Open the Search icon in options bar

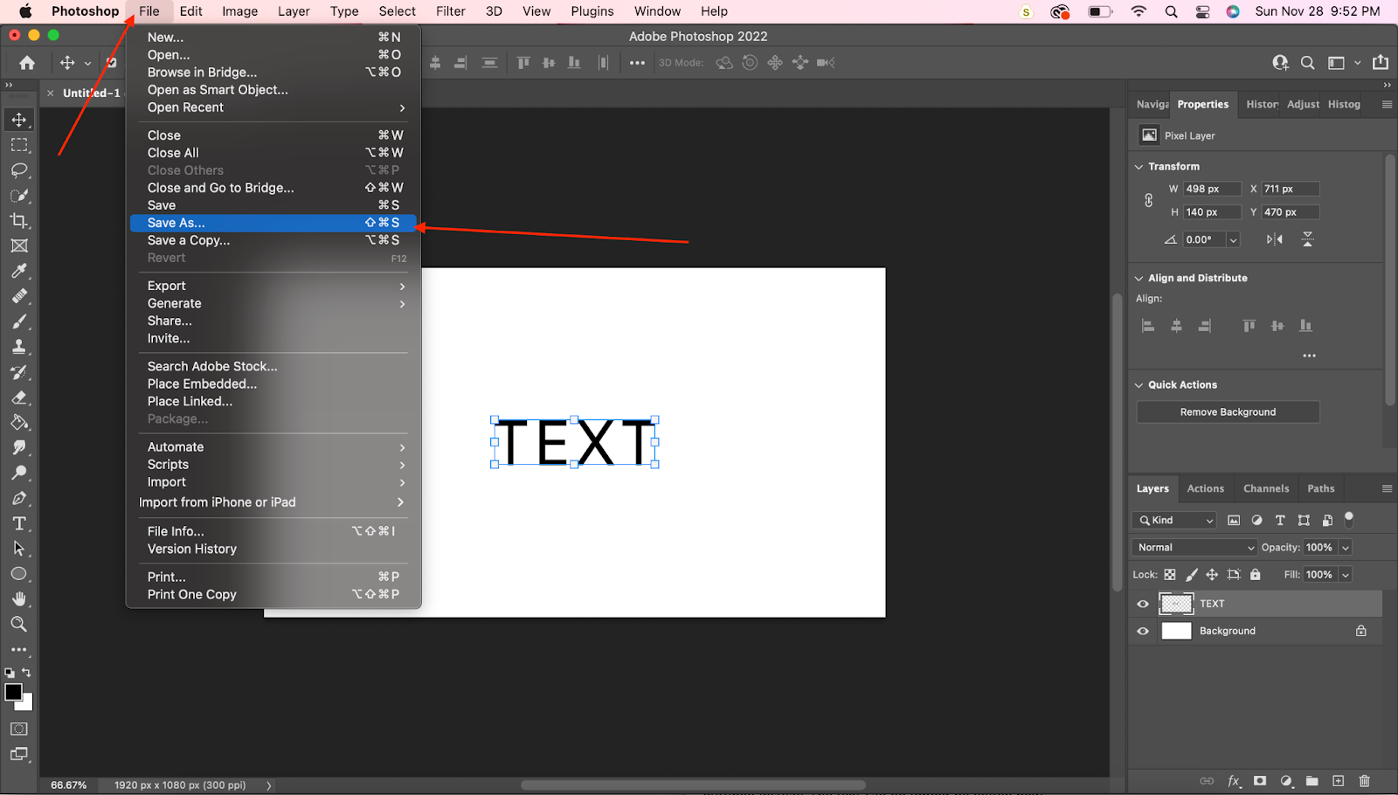(1308, 63)
